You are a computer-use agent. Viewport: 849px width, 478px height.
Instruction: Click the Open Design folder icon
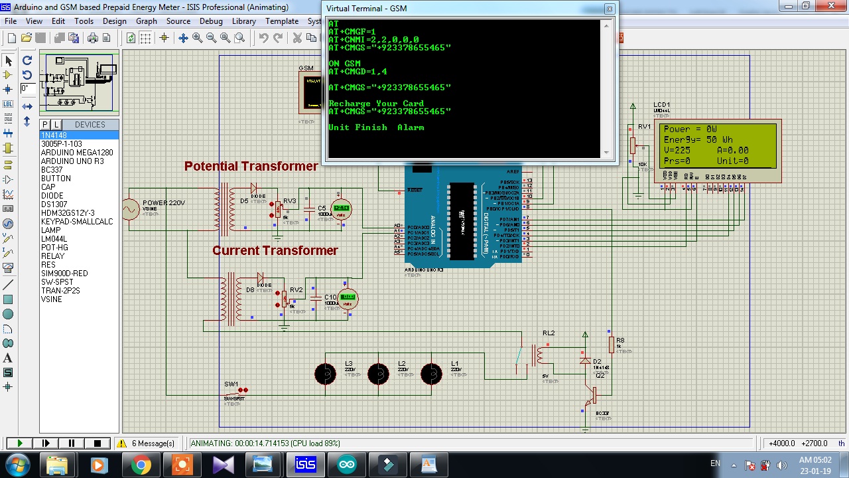pyautogui.click(x=26, y=38)
